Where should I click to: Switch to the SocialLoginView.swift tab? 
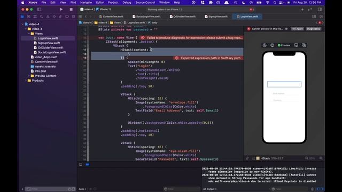click(146, 17)
